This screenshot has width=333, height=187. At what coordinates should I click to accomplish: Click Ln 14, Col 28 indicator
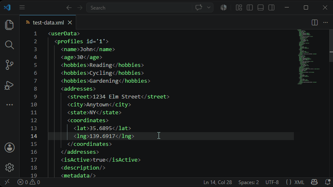(x=217, y=182)
